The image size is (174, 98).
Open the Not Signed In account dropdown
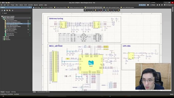pyautogui.click(x=168, y=5)
